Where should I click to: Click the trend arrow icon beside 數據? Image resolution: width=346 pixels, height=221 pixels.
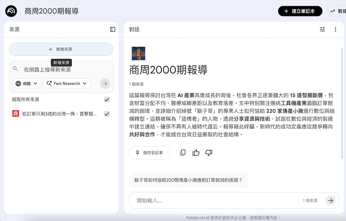tap(332, 11)
